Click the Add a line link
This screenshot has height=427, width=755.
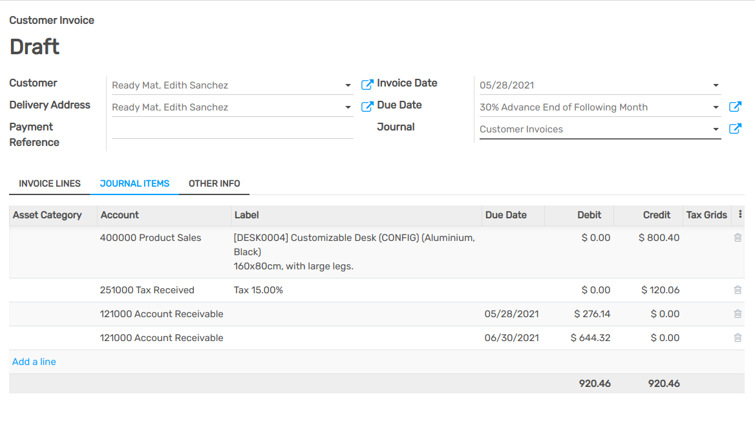(34, 362)
